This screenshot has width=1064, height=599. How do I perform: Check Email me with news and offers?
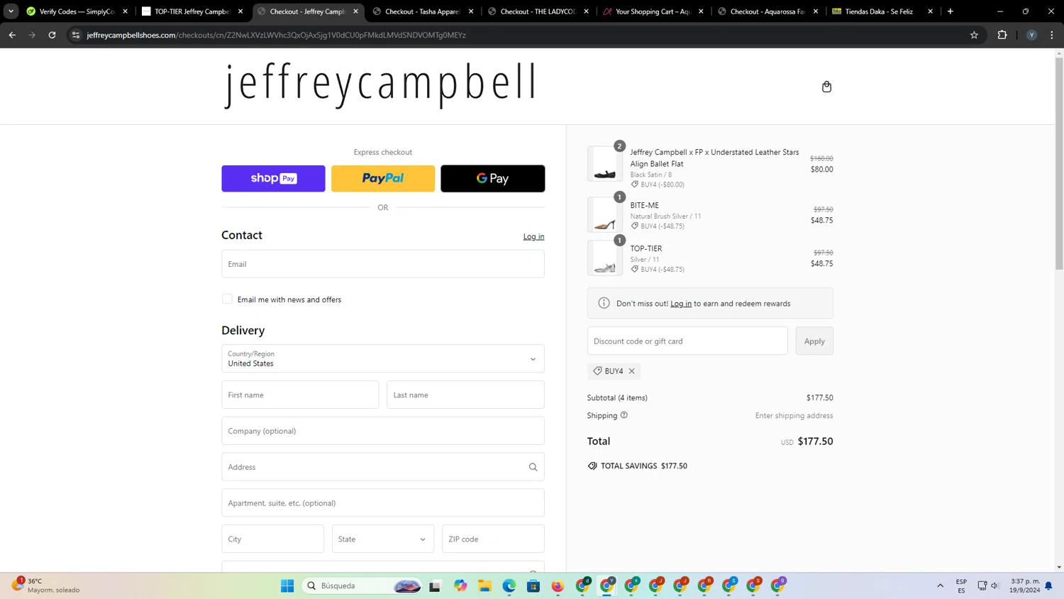pos(227,299)
